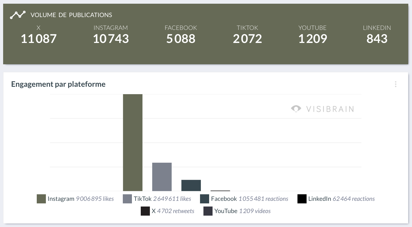
Task: Toggle the Instagram series in the legend
Action: click(75, 199)
